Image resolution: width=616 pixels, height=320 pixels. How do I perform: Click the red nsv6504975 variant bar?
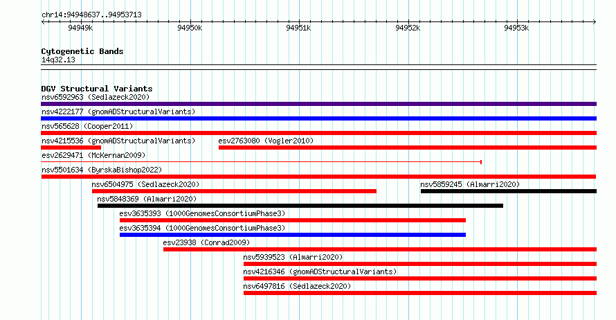(234, 191)
